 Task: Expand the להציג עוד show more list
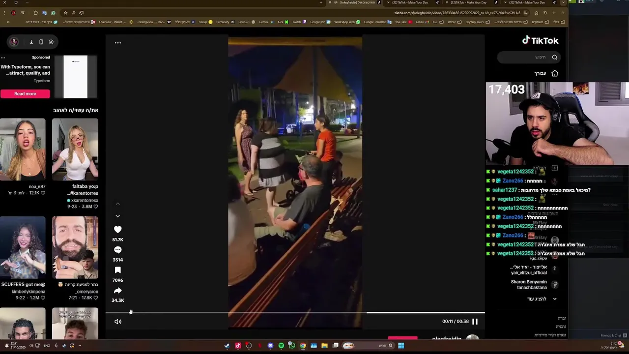pos(542,299)
